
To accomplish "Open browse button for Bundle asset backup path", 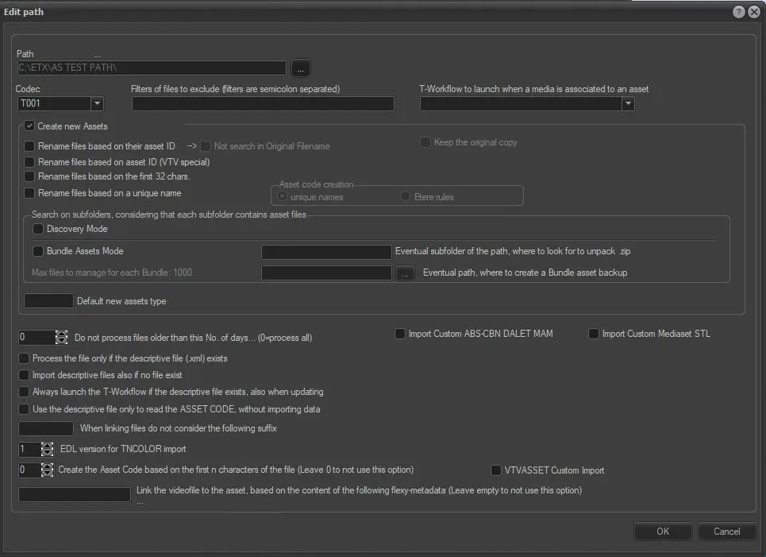I will pos(406,273).
